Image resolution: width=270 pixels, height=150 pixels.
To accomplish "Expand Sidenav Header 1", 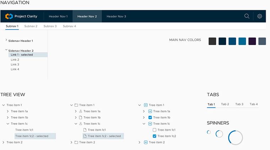I will [6, 40].
